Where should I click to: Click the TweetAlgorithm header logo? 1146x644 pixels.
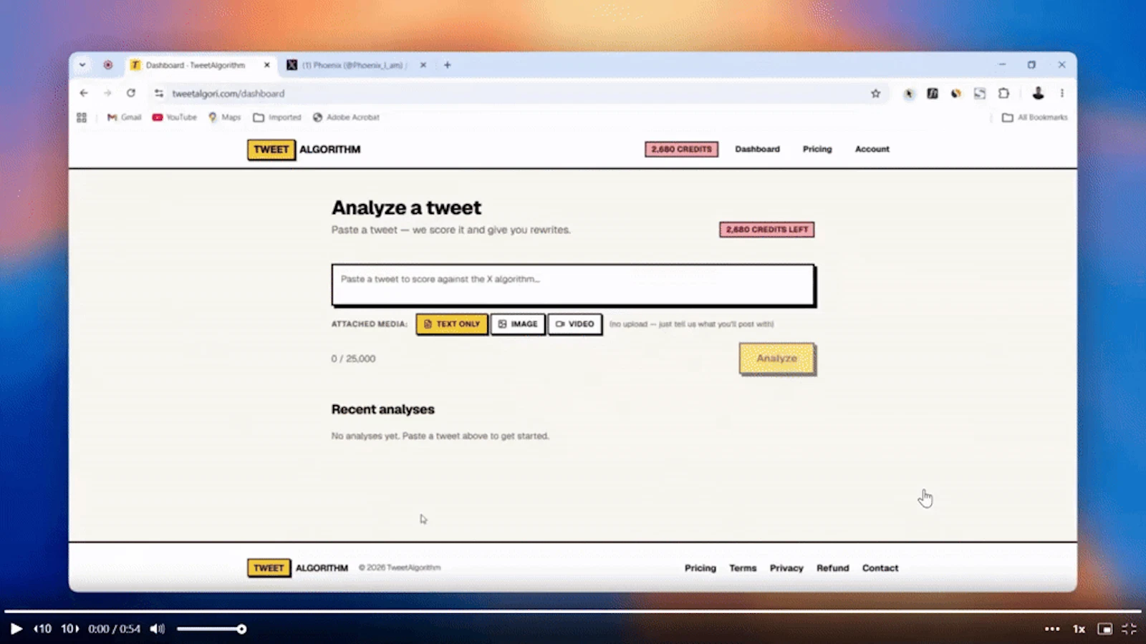tap(304, 150)
